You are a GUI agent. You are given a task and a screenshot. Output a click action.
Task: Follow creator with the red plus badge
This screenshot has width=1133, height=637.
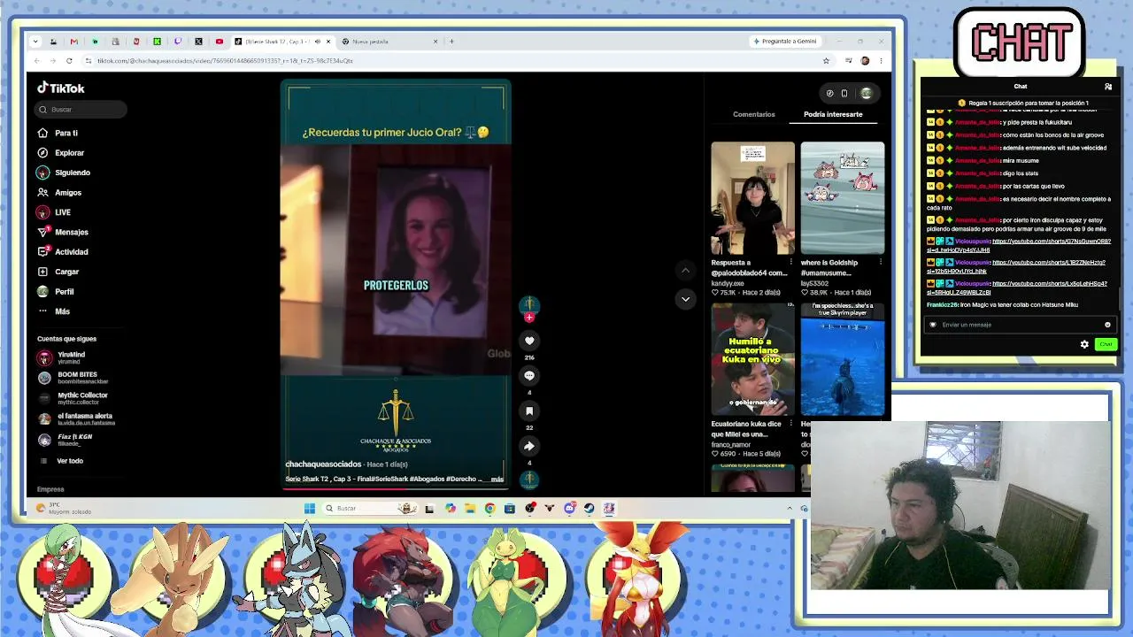click(x=529, y=318)
